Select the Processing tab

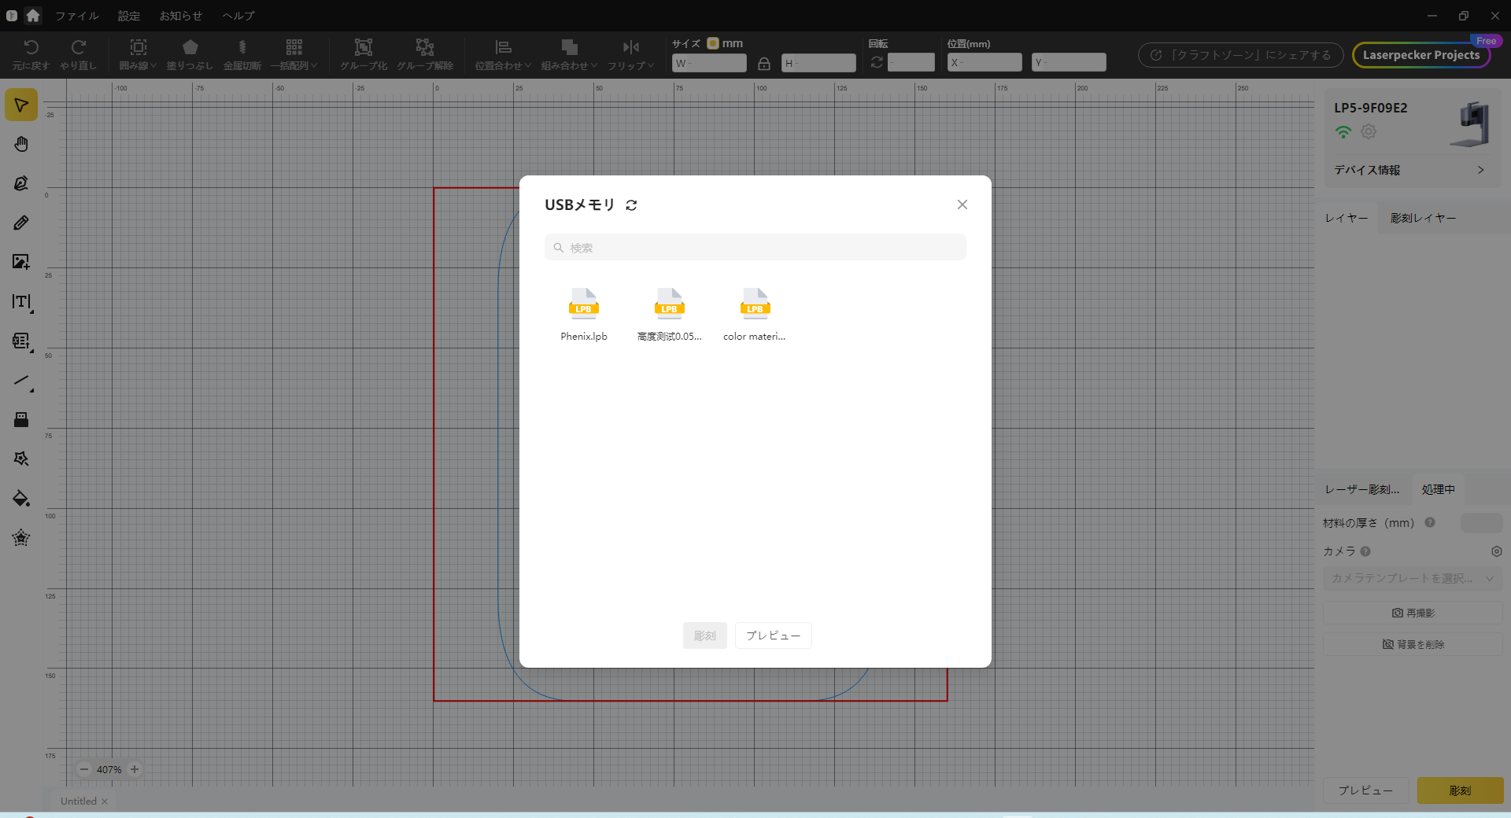pyautogui.click(x=1438, y=489)
